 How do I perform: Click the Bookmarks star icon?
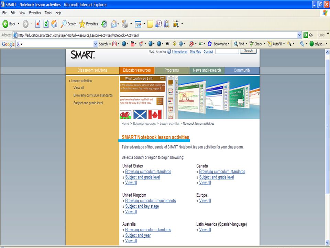[x=210, y=44]
